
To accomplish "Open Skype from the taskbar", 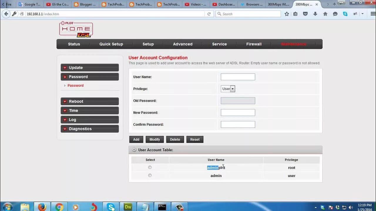I will tap(111, 207).
